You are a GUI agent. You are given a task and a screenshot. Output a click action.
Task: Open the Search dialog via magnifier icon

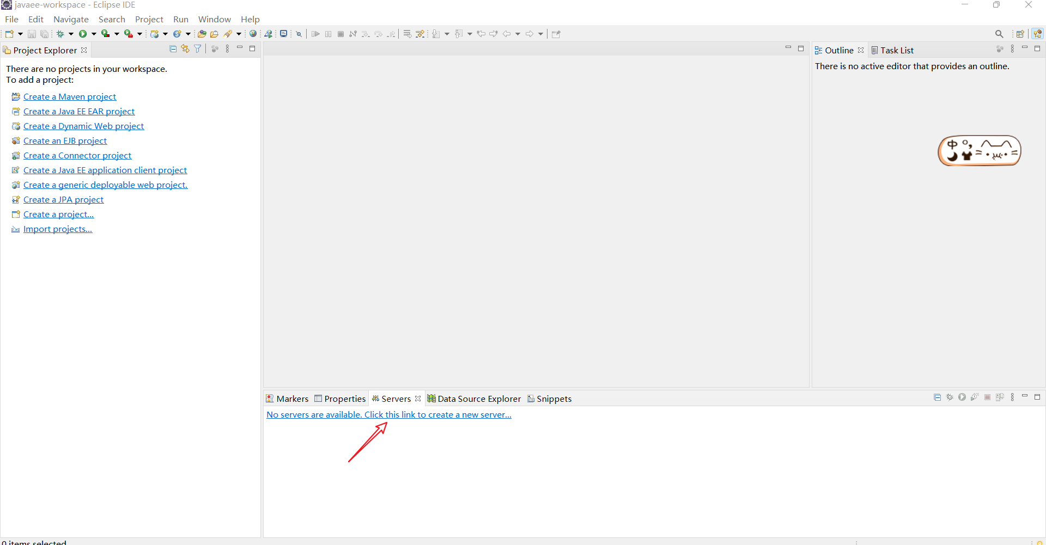(1000, 33)
